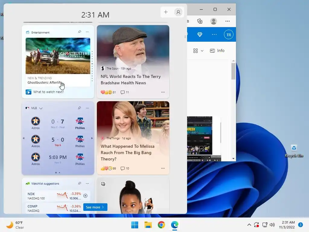The height and width of the screenshot is (232, 309).
Task: Click the Ghostbusters Afterlife poster image
Action: 58,56
